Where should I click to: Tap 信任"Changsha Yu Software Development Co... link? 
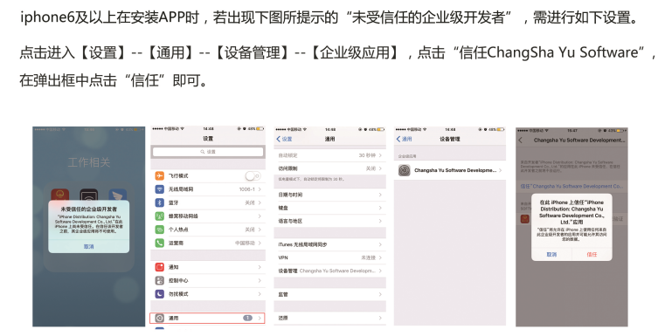[x=571, y=186]
